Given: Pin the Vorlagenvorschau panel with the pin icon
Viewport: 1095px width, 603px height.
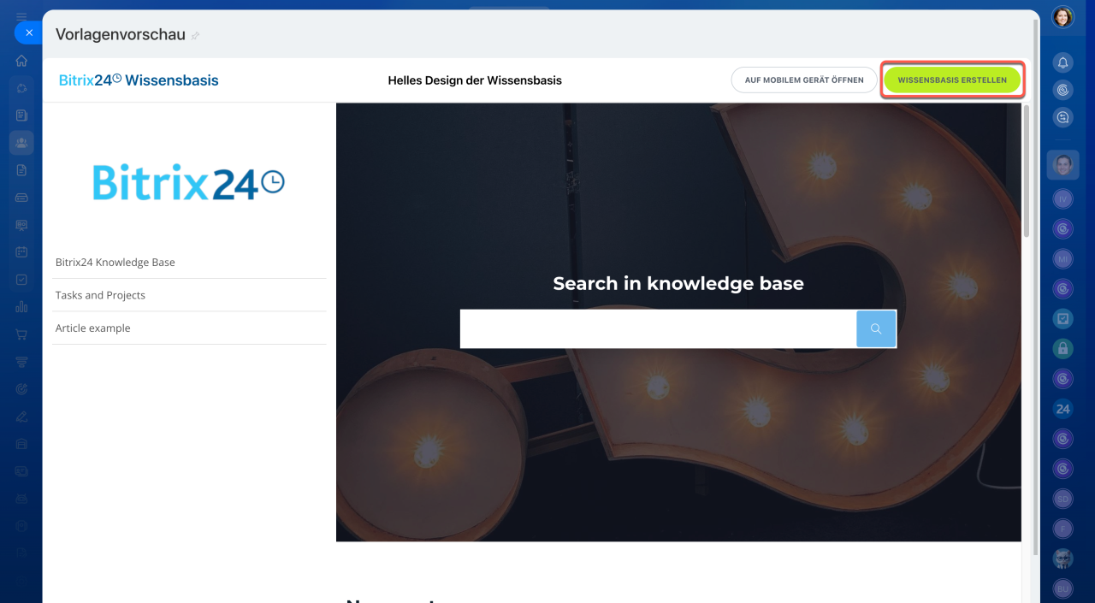Looking at the screenshot, I should coord(195,36).
